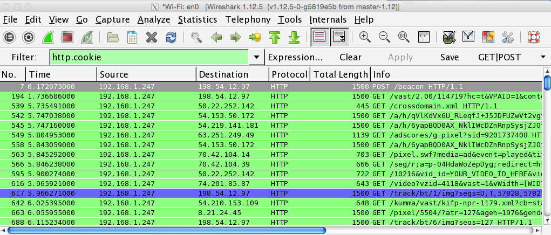Select packet 549 GET /adscores/g.pixel row

[271, 135]
